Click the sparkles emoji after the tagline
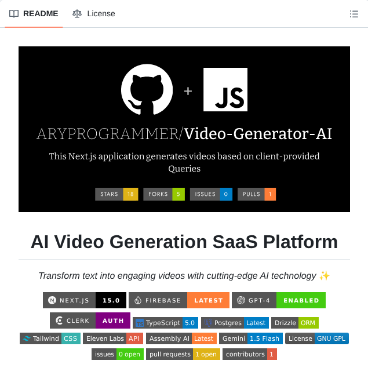The height and width of the screenshot is (368, 368). [325, 275]
